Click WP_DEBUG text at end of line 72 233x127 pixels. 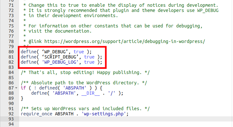click(208, 11)
